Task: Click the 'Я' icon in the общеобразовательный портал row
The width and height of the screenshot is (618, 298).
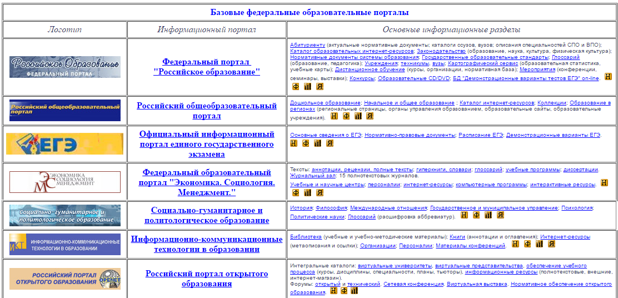Action: pyautogui.click(x=370, y=116)
